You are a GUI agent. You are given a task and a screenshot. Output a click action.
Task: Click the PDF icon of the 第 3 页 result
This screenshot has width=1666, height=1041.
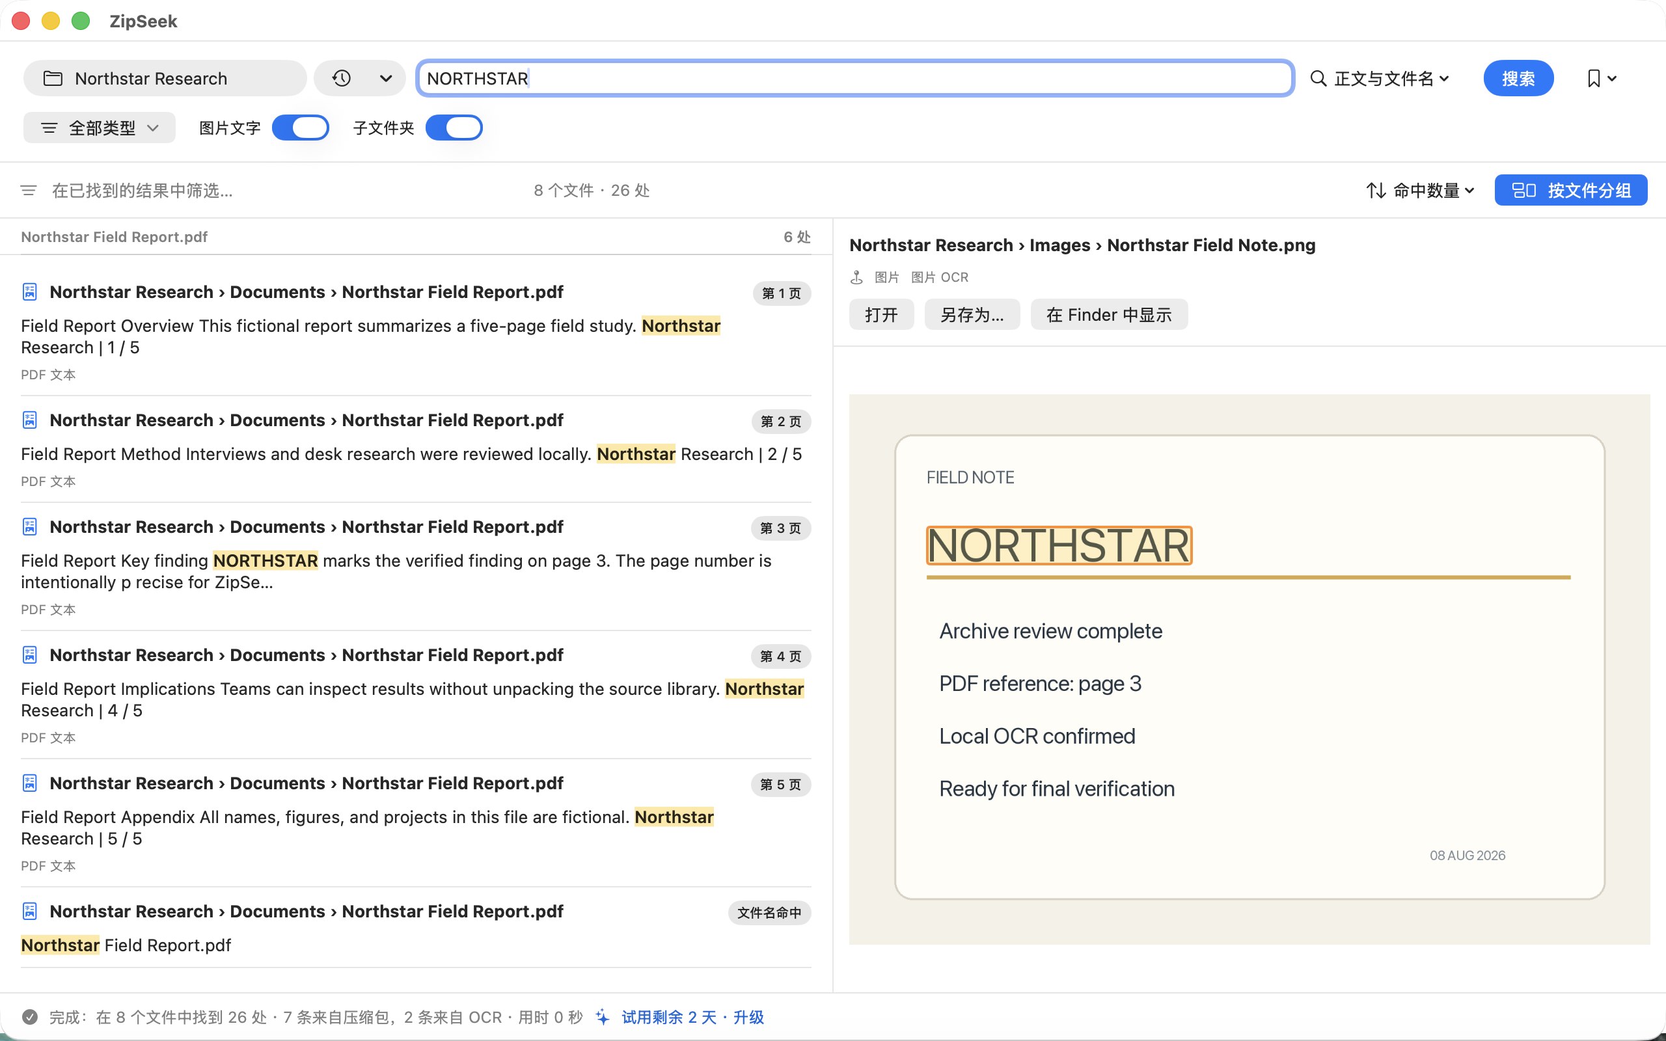(29, 527)
